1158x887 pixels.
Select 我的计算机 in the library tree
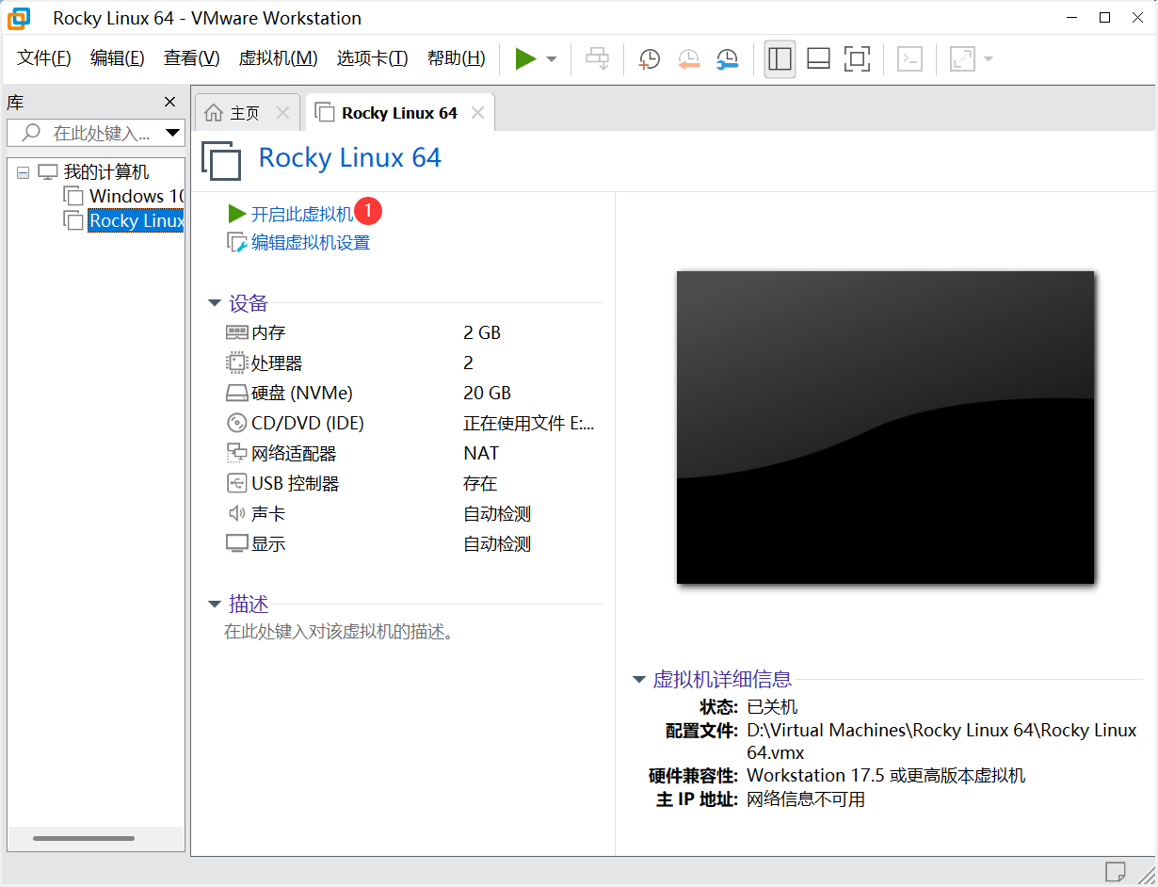pos(106,172)
